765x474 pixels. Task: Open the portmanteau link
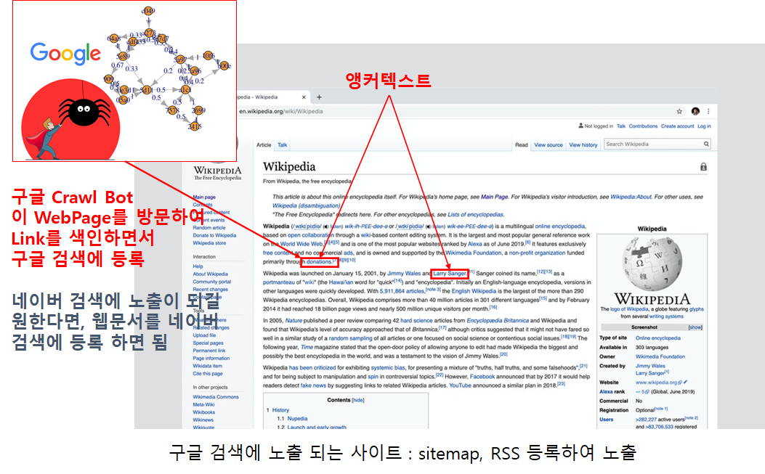tap(278, 282)
